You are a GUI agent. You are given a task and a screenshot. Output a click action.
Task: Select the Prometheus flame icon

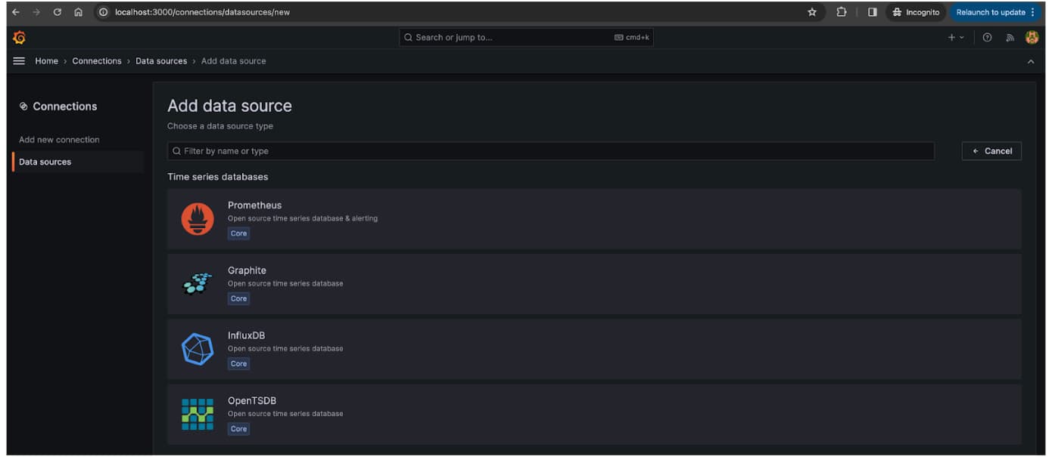pos(198,219)
